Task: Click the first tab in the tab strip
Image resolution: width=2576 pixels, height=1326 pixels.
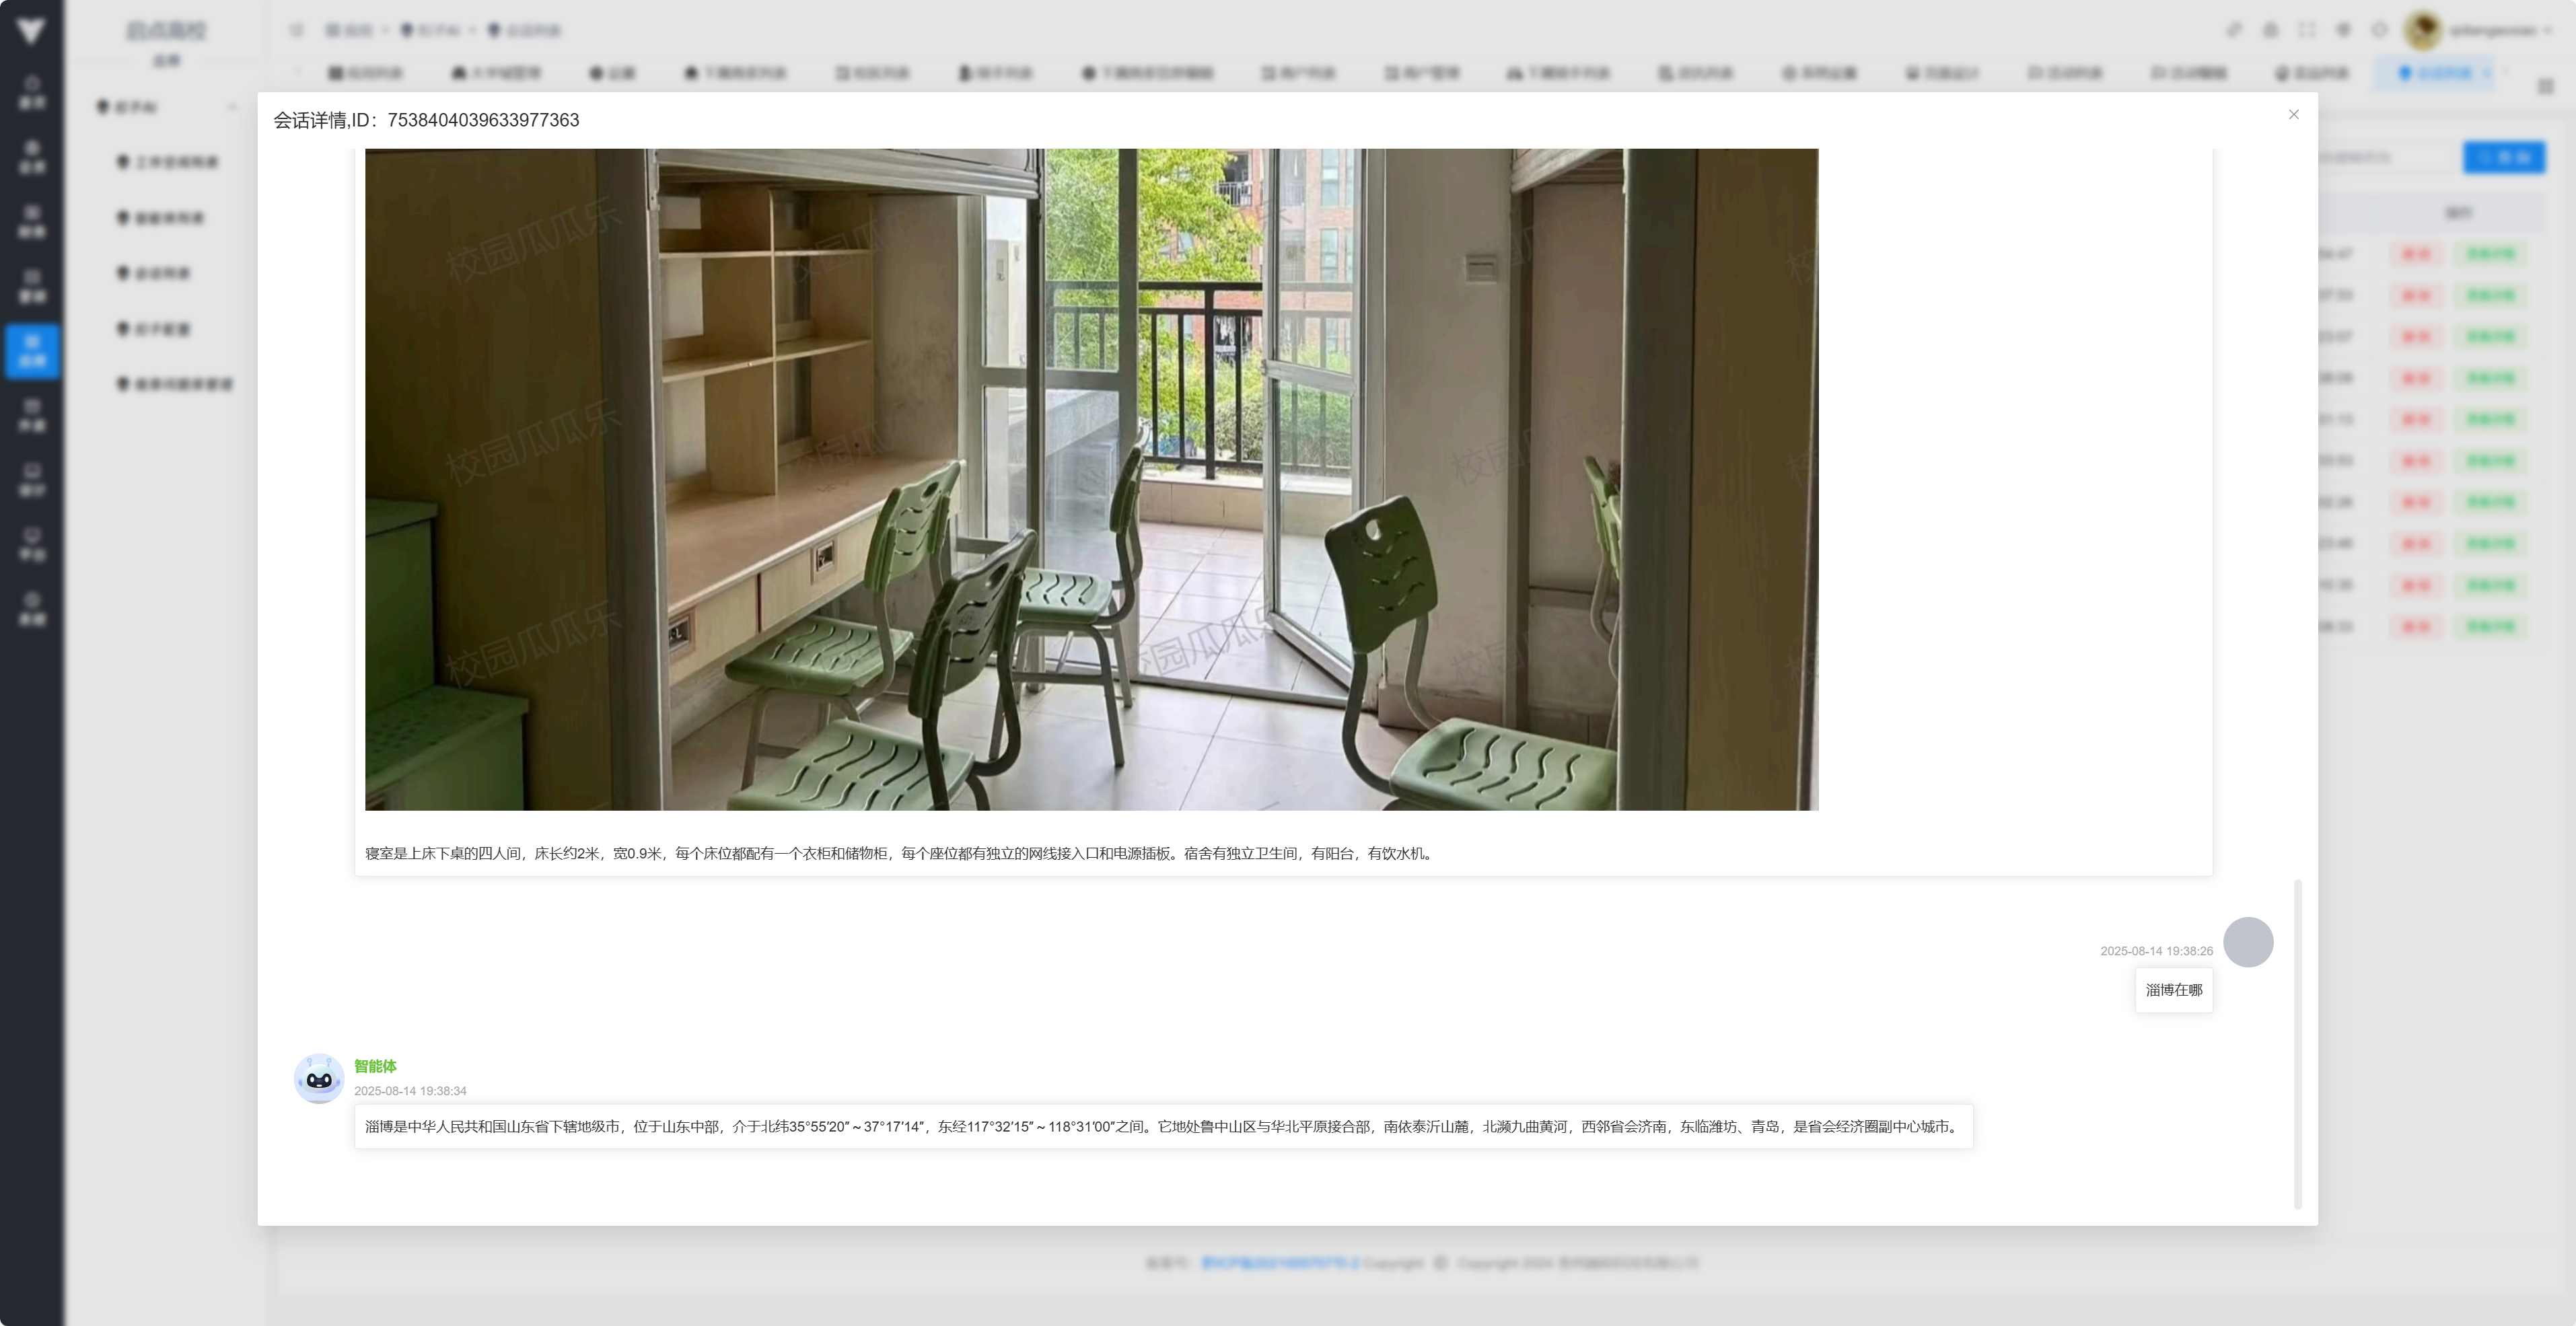Action: (366, 72)
